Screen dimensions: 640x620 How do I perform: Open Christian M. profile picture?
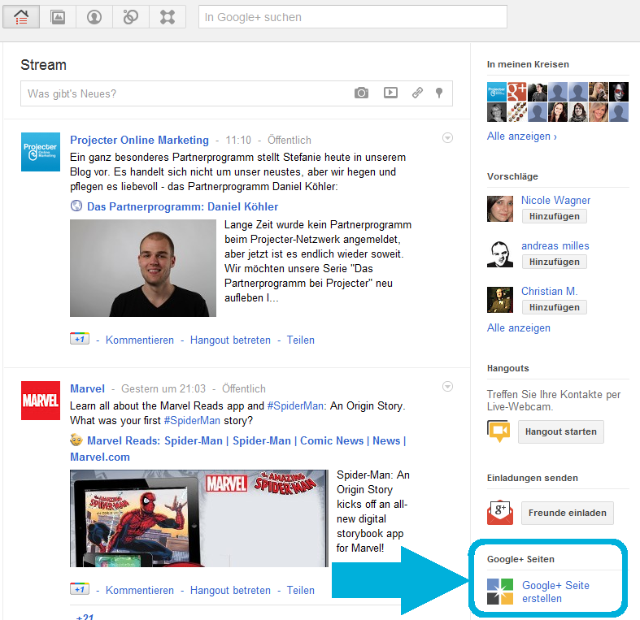(x=500, y=300)
